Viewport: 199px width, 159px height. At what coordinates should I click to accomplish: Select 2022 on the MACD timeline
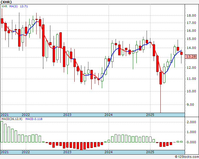pyautogui.click(x=26, y=152)
